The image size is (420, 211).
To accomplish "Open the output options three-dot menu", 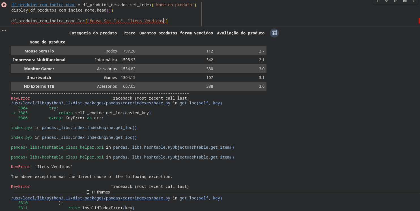I will pyautogui.click(x=4, y=31).
